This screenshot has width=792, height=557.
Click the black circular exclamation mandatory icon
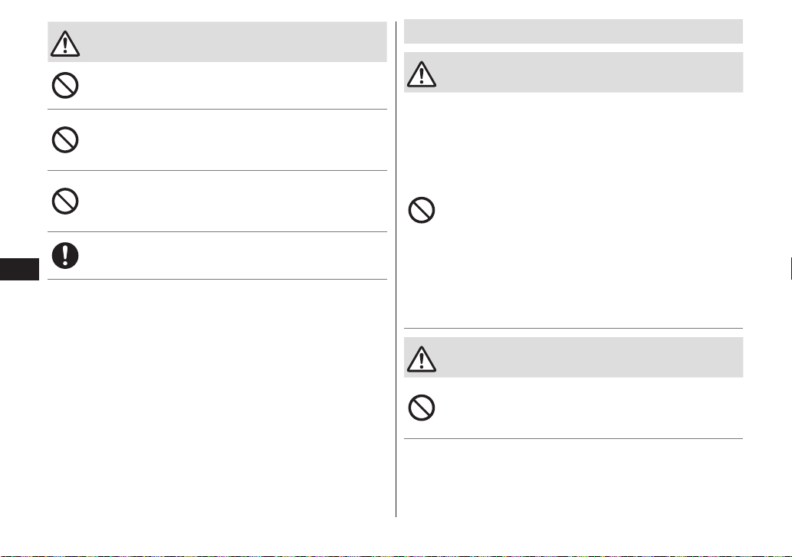pos(65,255)
